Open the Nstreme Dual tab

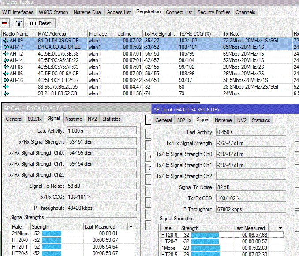point(88,12)
